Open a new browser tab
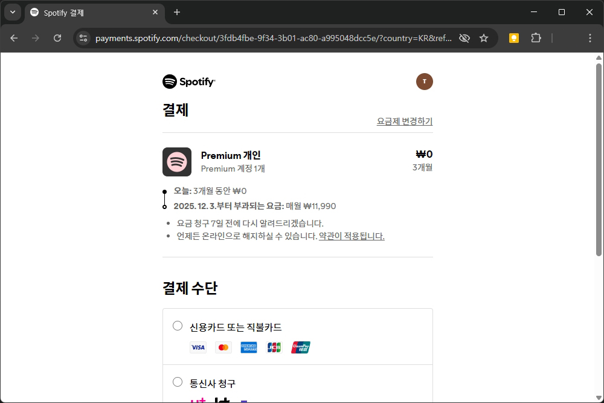The image size is (604, 403). pos(177,12)
